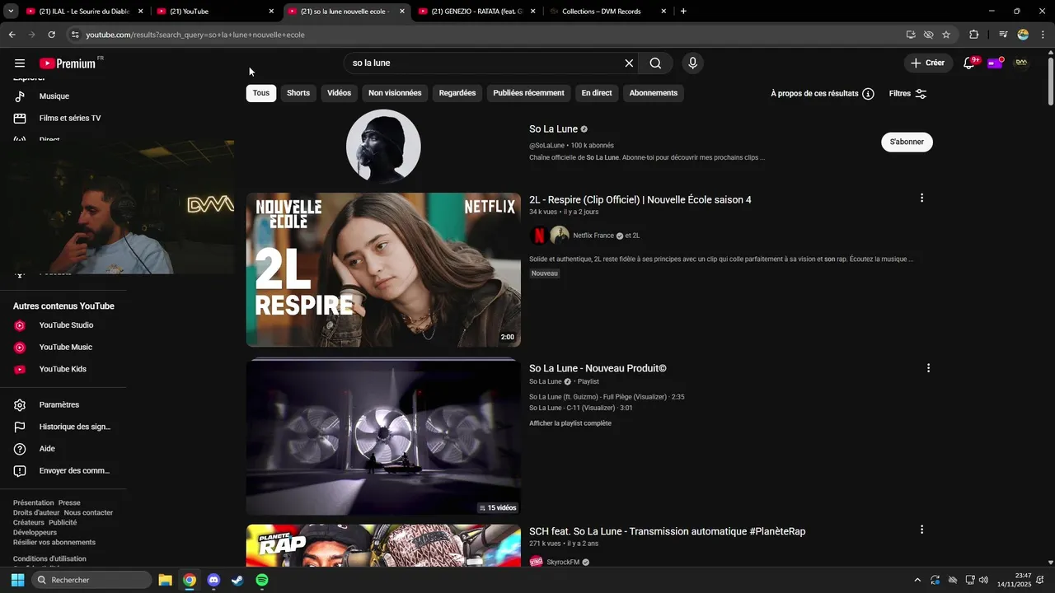This screenshot has height=593, width=1055.
Task: Open the Conditions d'utilisation footer link
Action: coord(49,559)
